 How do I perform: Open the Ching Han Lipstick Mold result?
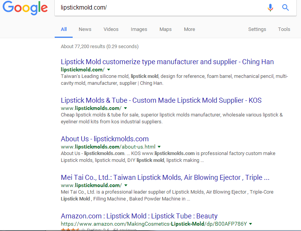pyautogui.click(x=167, y=62)
